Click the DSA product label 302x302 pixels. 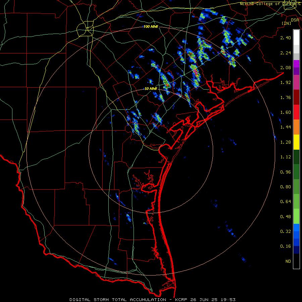(295, 20)
